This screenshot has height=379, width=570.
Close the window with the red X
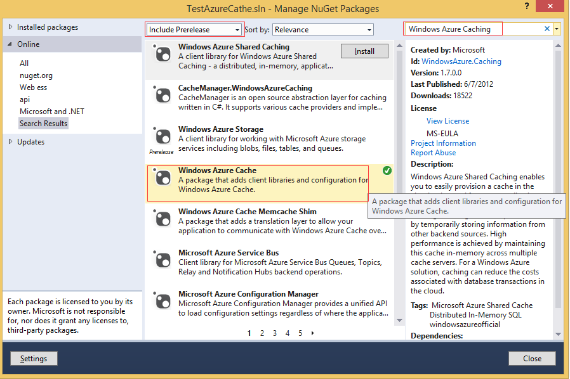coord(550,6)
